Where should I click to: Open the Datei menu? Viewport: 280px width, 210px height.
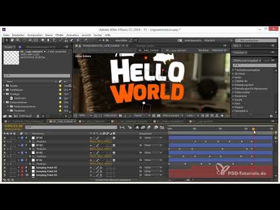coord(6,35)
